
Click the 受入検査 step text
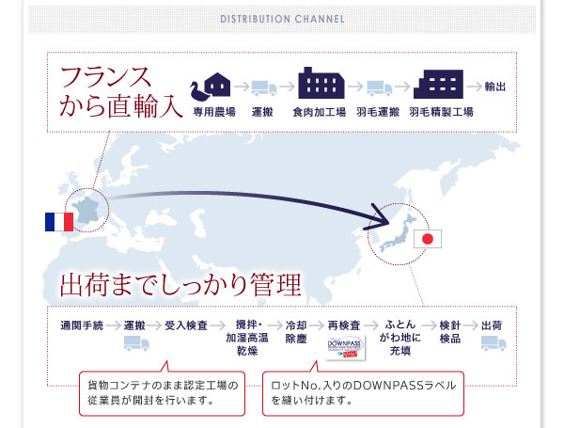[186, 325]
